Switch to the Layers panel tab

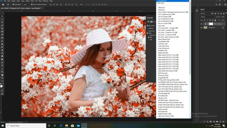coord(202,10)
